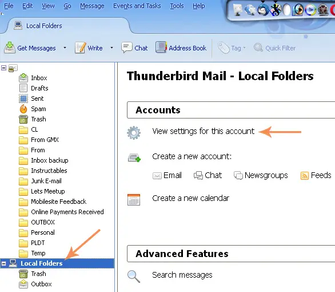Click the magnifier Search messages icon
335x292 pixels.
(x=134, y=277)
